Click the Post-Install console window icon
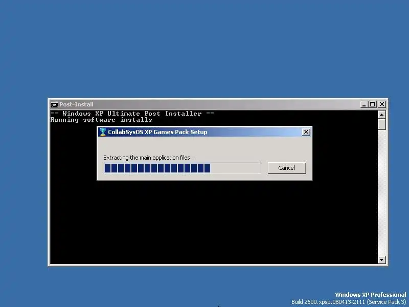The width and height of the screenshot is (409, 307). [54, 105]
